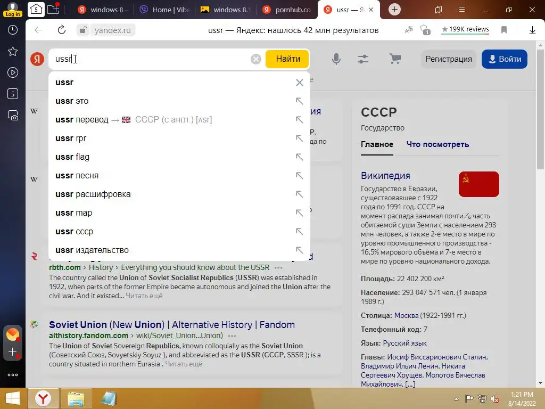
Task: Open the protection shield icon in address bar
Action: click(x=425, y=30)
